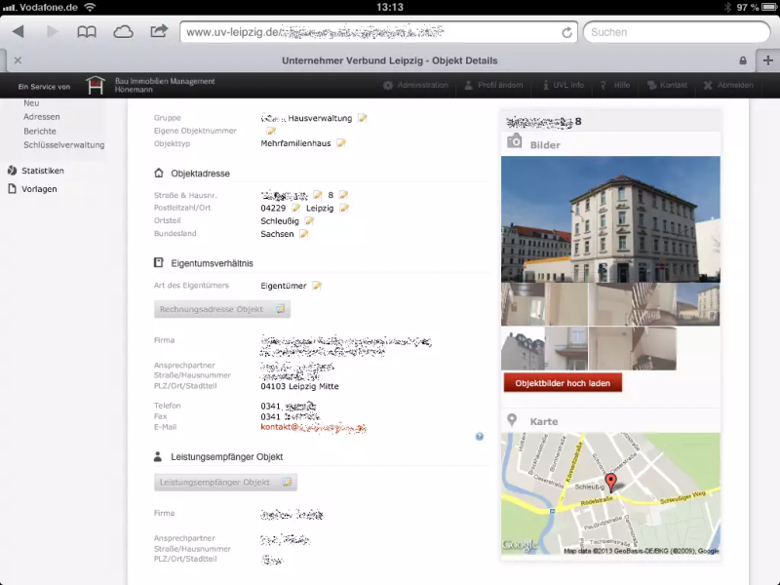Open a new tab with plus icon

point(767,60)
